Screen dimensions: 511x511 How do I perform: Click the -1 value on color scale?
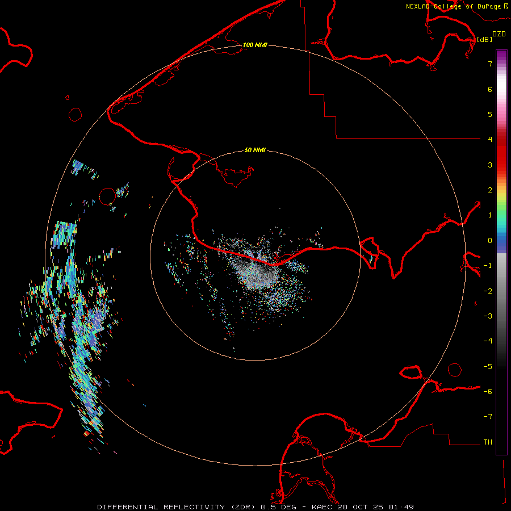coord(488,266)
